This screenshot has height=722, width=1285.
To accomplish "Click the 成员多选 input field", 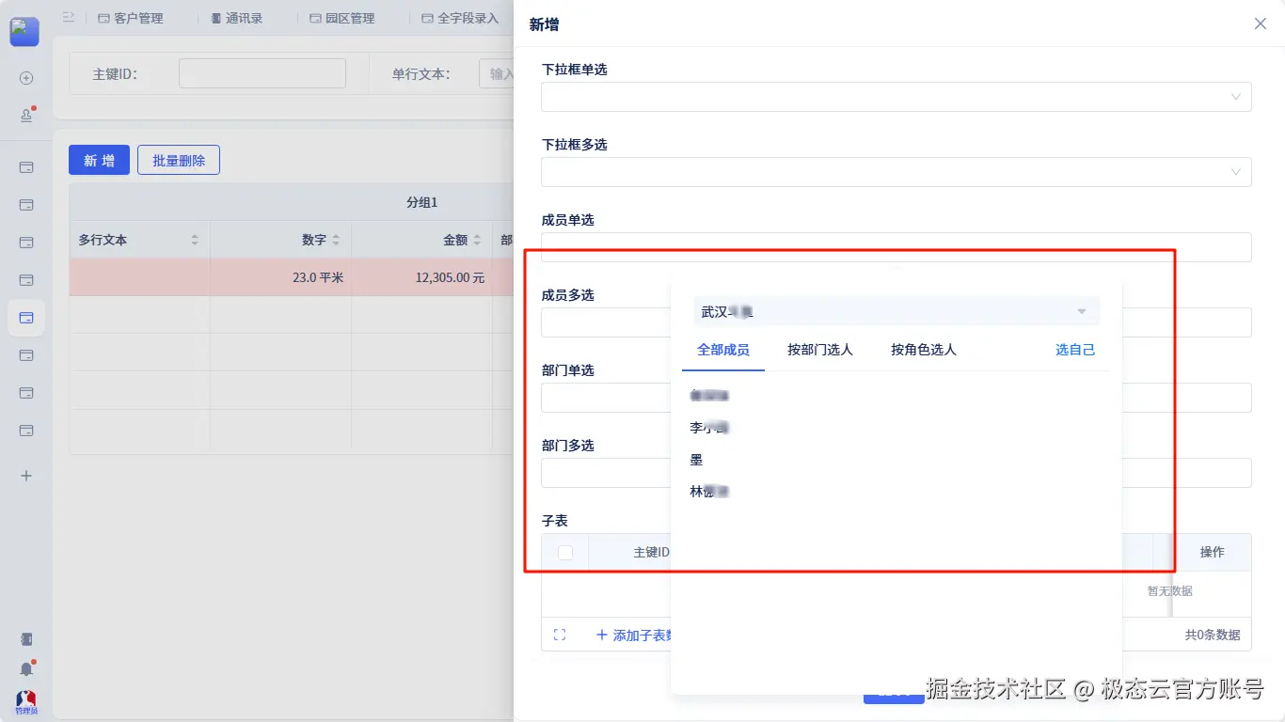I will click(606, 322).
